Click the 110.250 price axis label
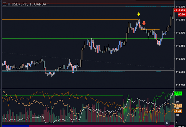 coord(180,72)
